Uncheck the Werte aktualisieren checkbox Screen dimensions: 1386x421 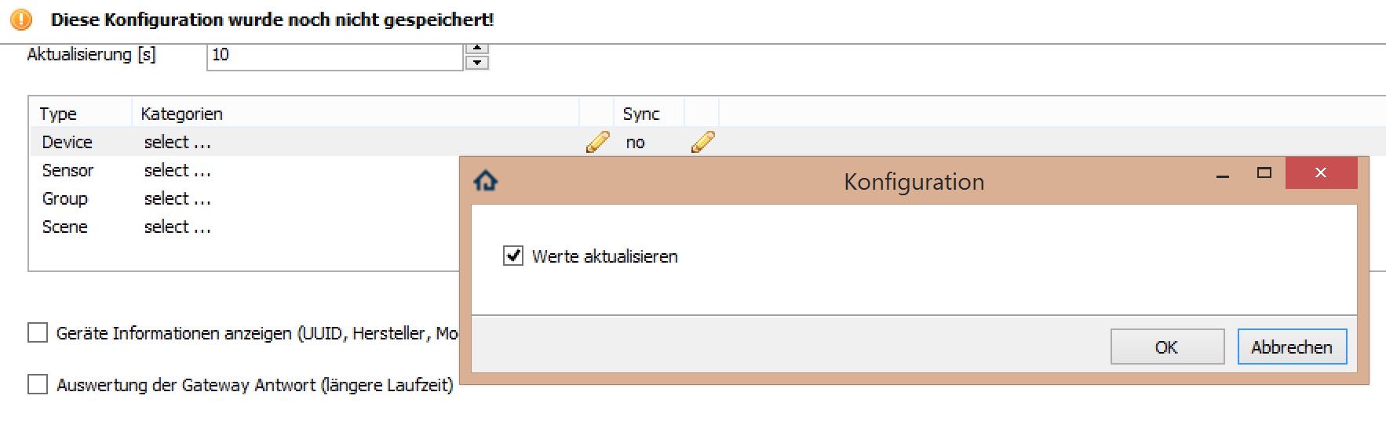[x=512, y=256]
